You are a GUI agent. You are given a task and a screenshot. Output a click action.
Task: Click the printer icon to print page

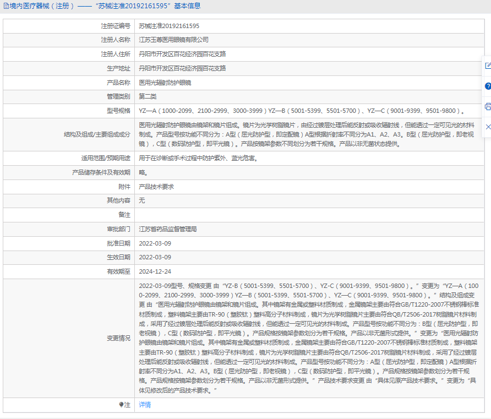click(487, 107)
